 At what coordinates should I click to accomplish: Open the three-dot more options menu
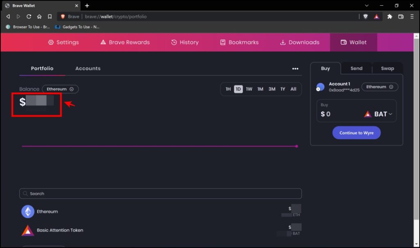(x=295, y=69)
